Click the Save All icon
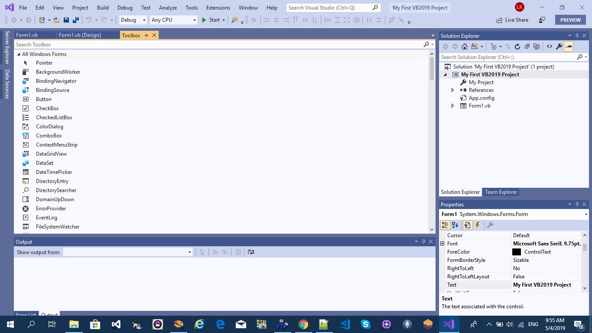 click(x=75, y=20)
